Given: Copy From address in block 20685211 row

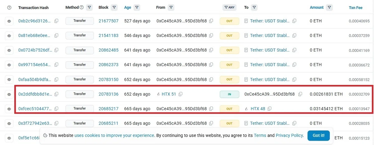Looking at the screenshot, I should click(211, 123).
